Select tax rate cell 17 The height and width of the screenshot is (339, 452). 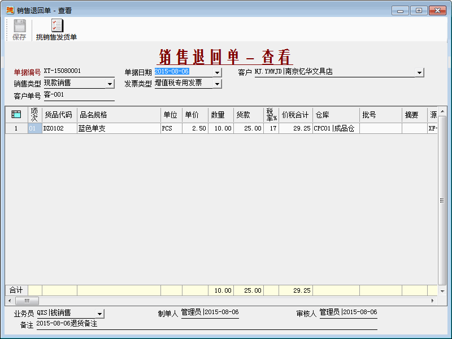tap(271, 128)
